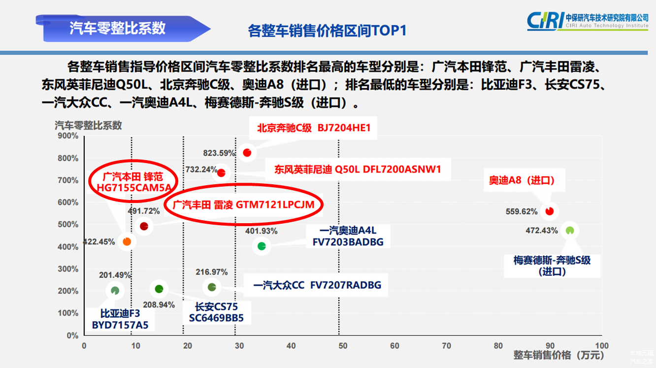The height and width of the screenshot is (368, 656).
Task: Click the value 559.62%
Action: pyautogui.click(x=522, y=212)
